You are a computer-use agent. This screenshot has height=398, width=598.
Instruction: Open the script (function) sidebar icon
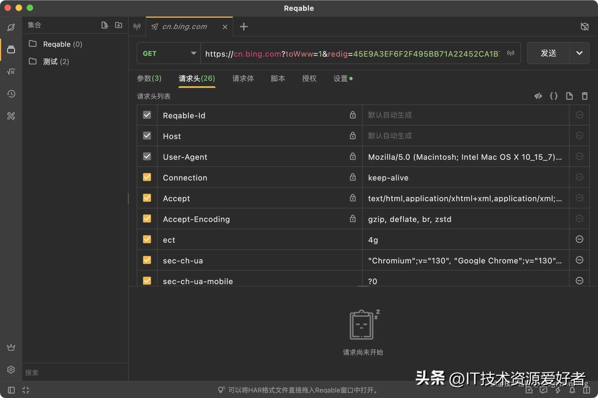(x=11, y=72)
